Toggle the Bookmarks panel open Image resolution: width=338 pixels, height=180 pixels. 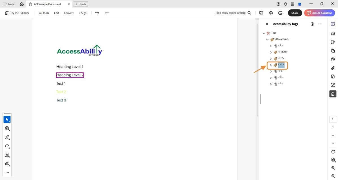tap(333, 42)
